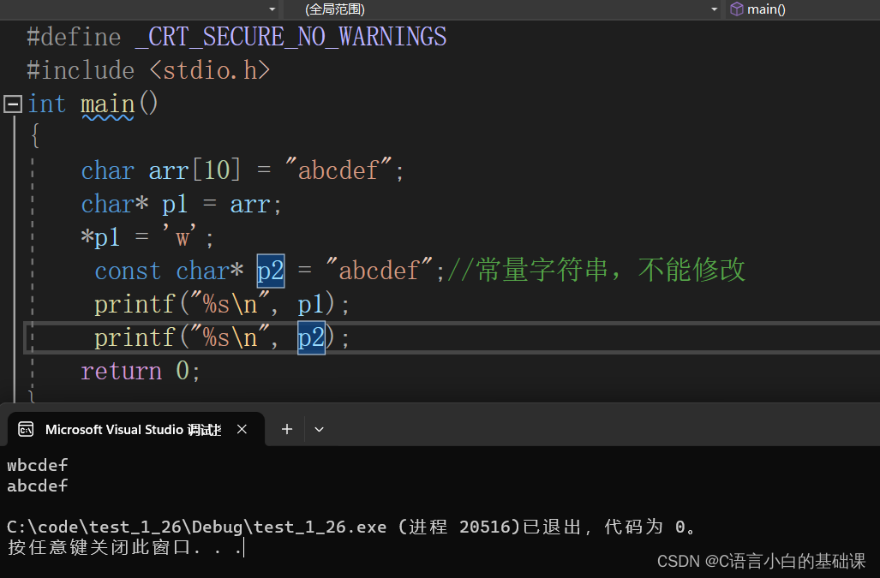880x578 pixels.
Task: Open the left navigation dropdown arrow
Action: 272,9
